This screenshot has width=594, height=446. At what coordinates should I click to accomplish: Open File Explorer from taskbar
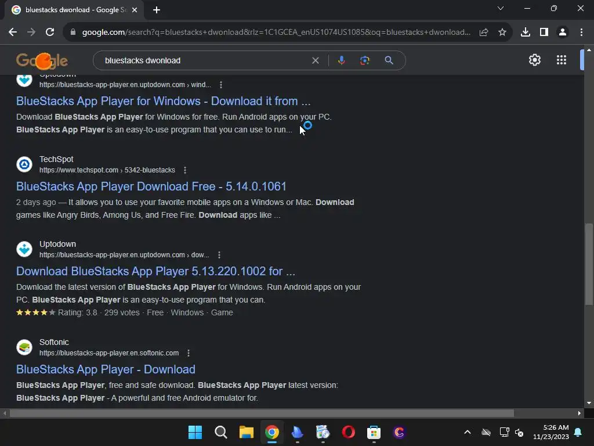pyautogui.click(x=246, y=432)
